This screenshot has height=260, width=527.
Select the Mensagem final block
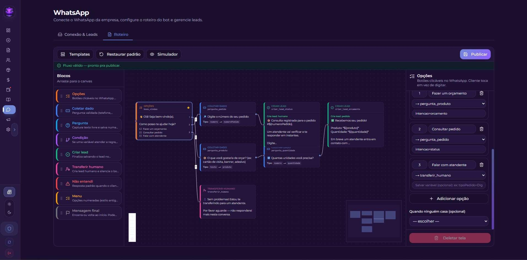(x=89, y=213)
